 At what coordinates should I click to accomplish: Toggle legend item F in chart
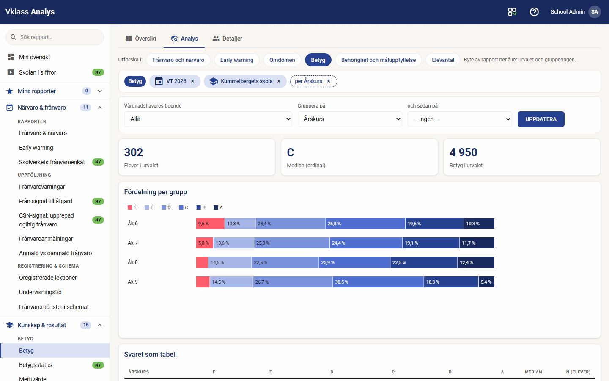[132, 207]
